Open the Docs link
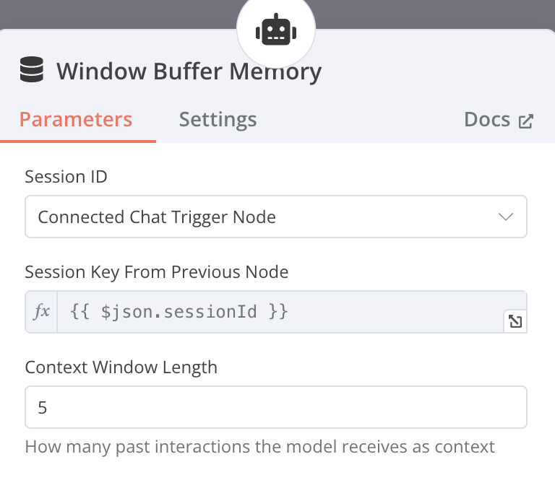Image resolution: width=555 pixels, height=488 pixels. pyautogui.click(x=488, y=119)
